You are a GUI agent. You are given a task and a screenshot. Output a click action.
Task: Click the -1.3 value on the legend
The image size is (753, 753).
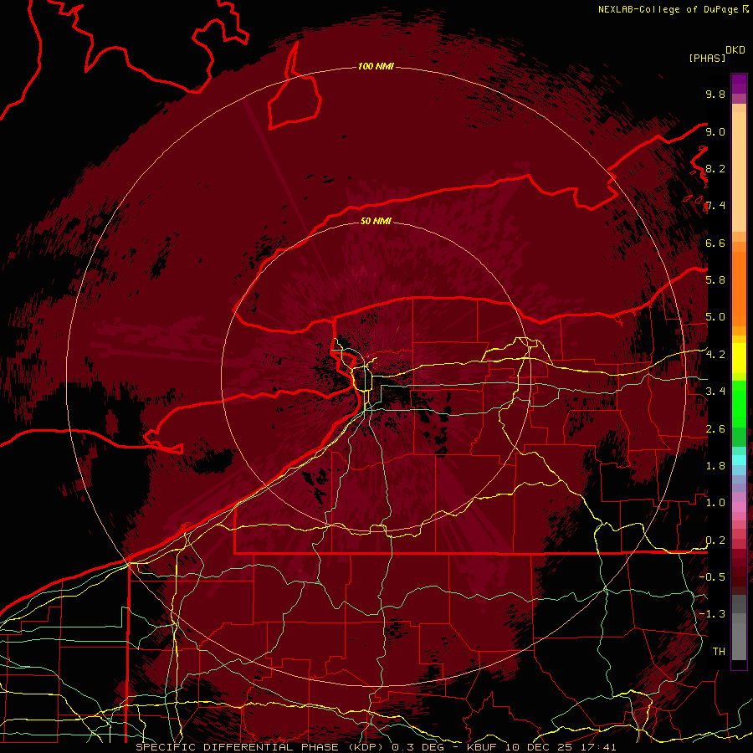coord(712,614)
